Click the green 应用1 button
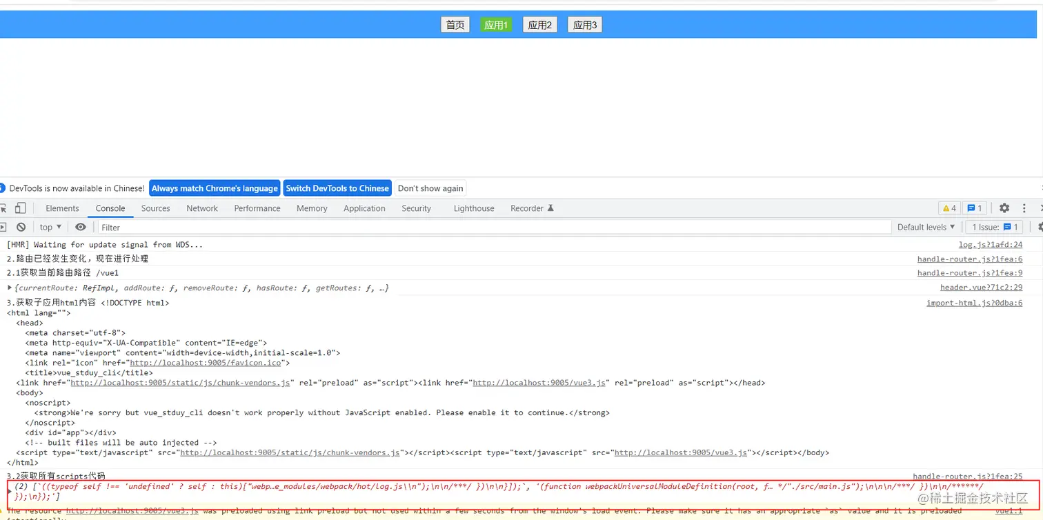 (x=496, y=25)
